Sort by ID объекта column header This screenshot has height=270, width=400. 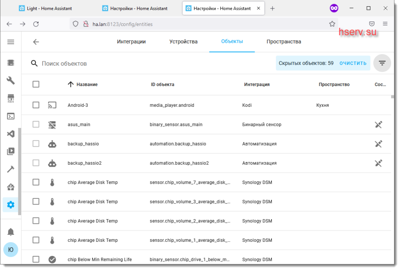[x=162, y=84]
